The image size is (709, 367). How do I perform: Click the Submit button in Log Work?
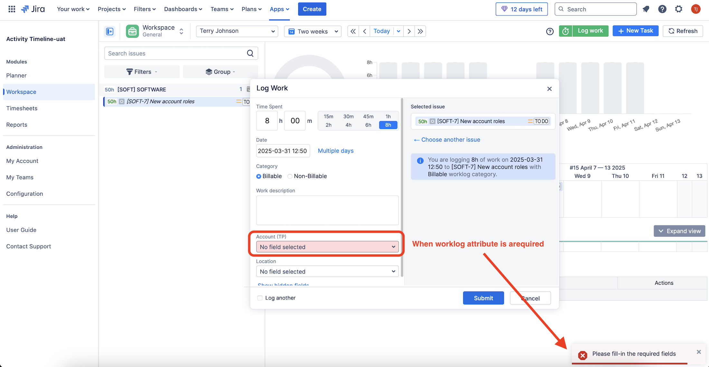pyautogui.click(x=483, y=298)
